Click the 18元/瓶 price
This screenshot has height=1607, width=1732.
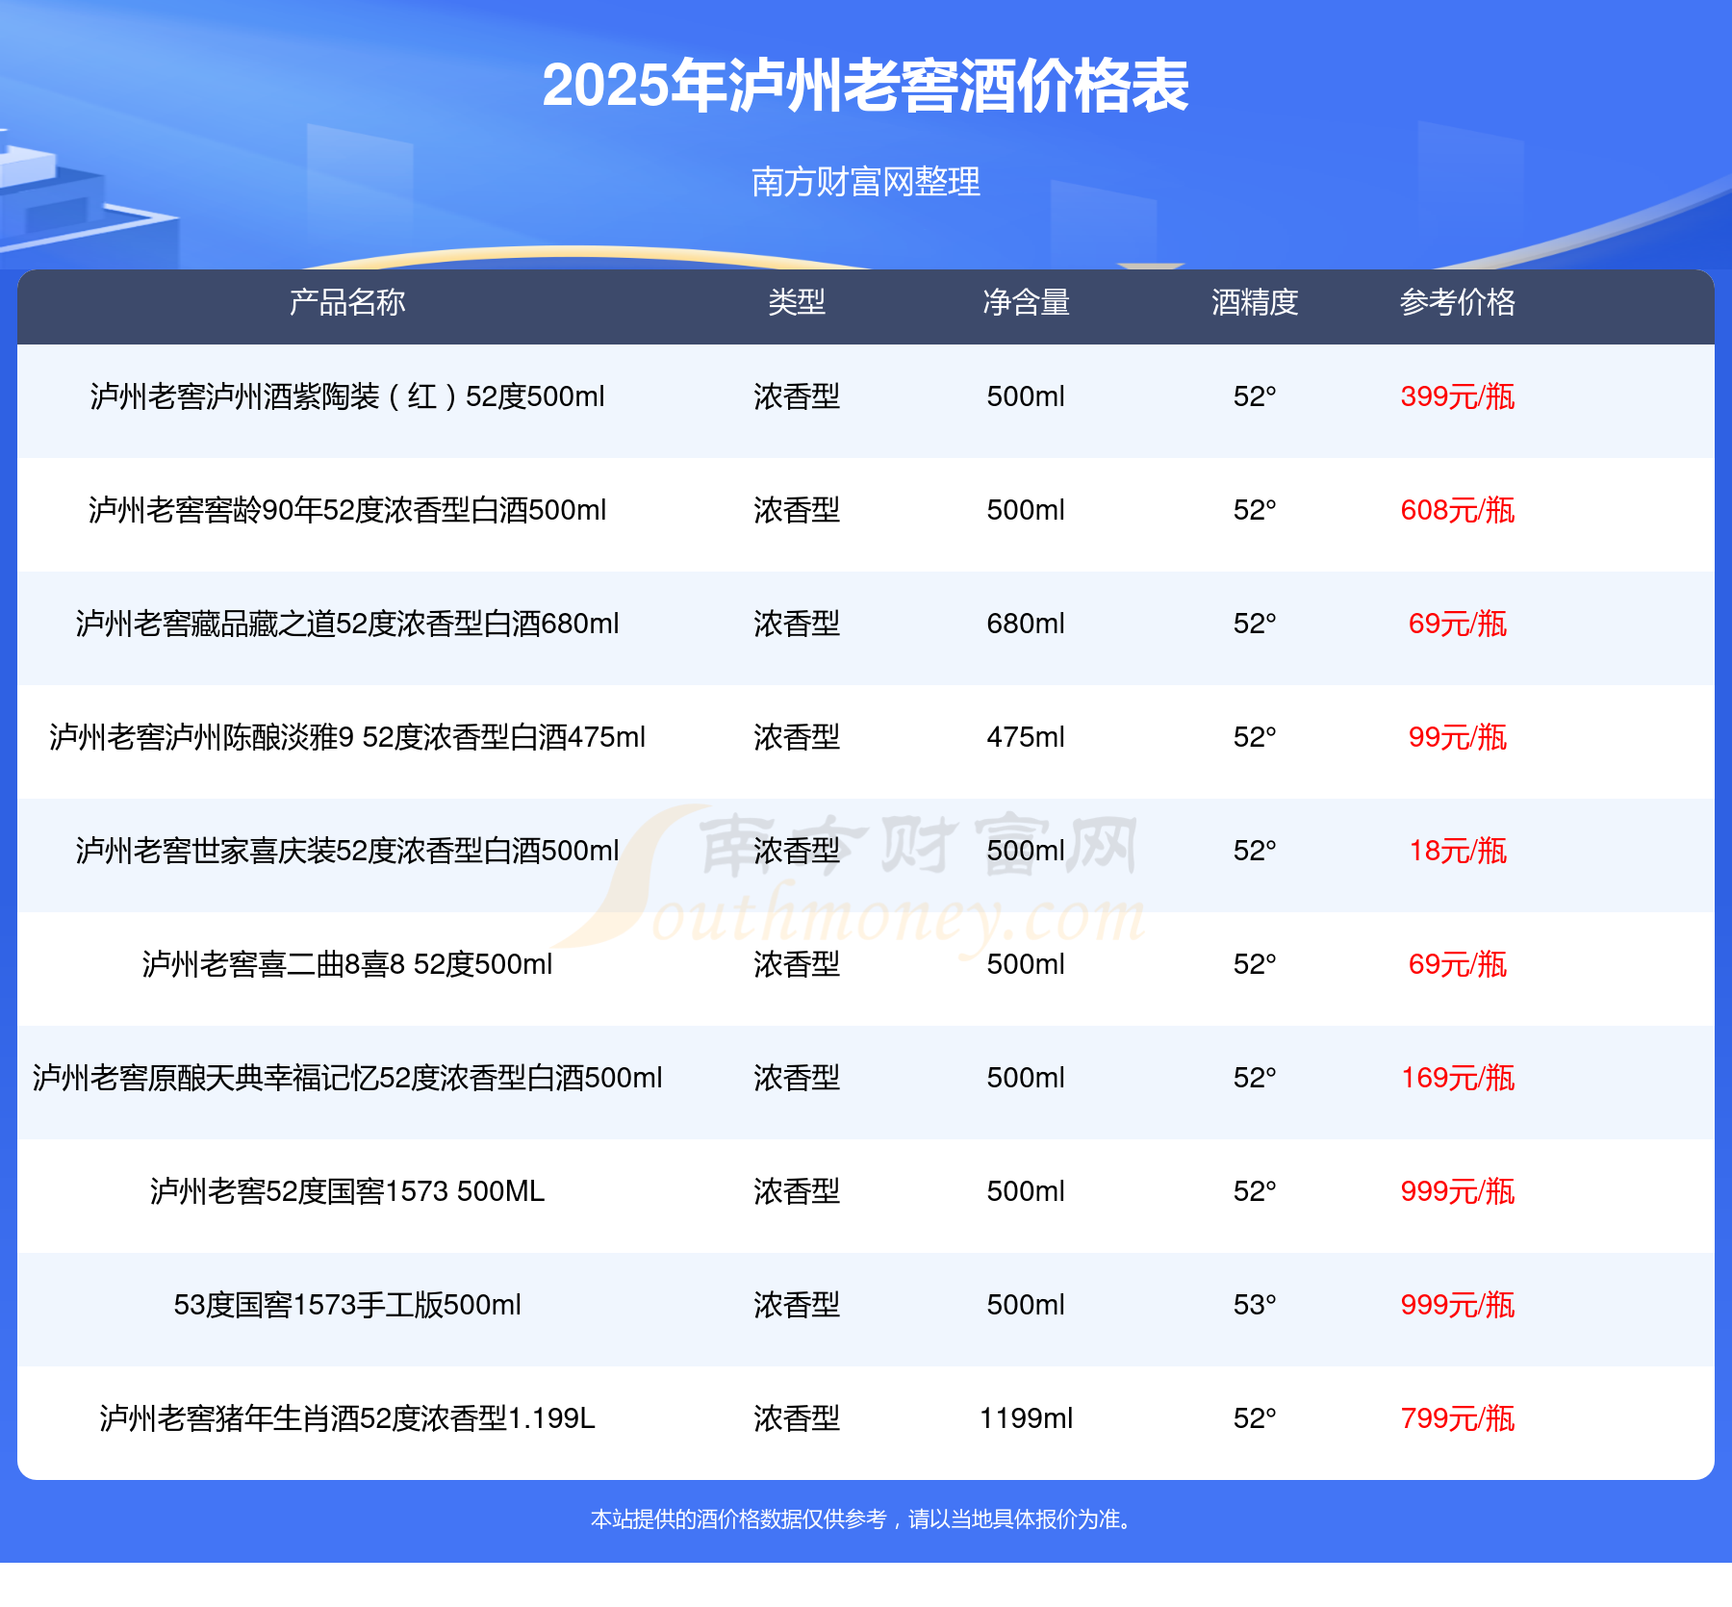1458,851
